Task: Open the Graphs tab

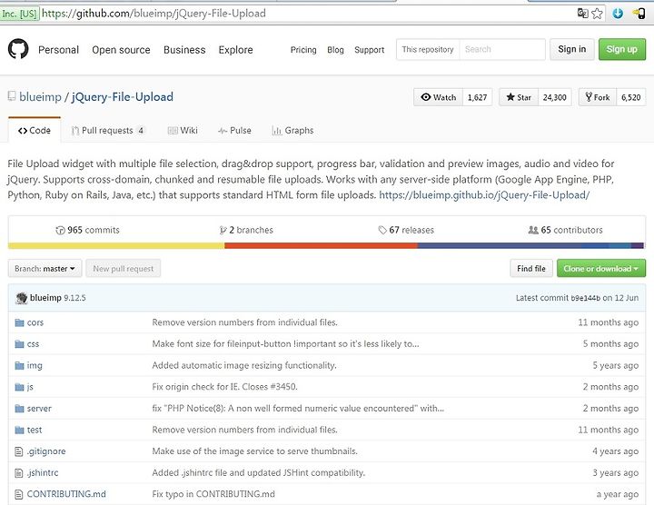Action: point(292,131)
